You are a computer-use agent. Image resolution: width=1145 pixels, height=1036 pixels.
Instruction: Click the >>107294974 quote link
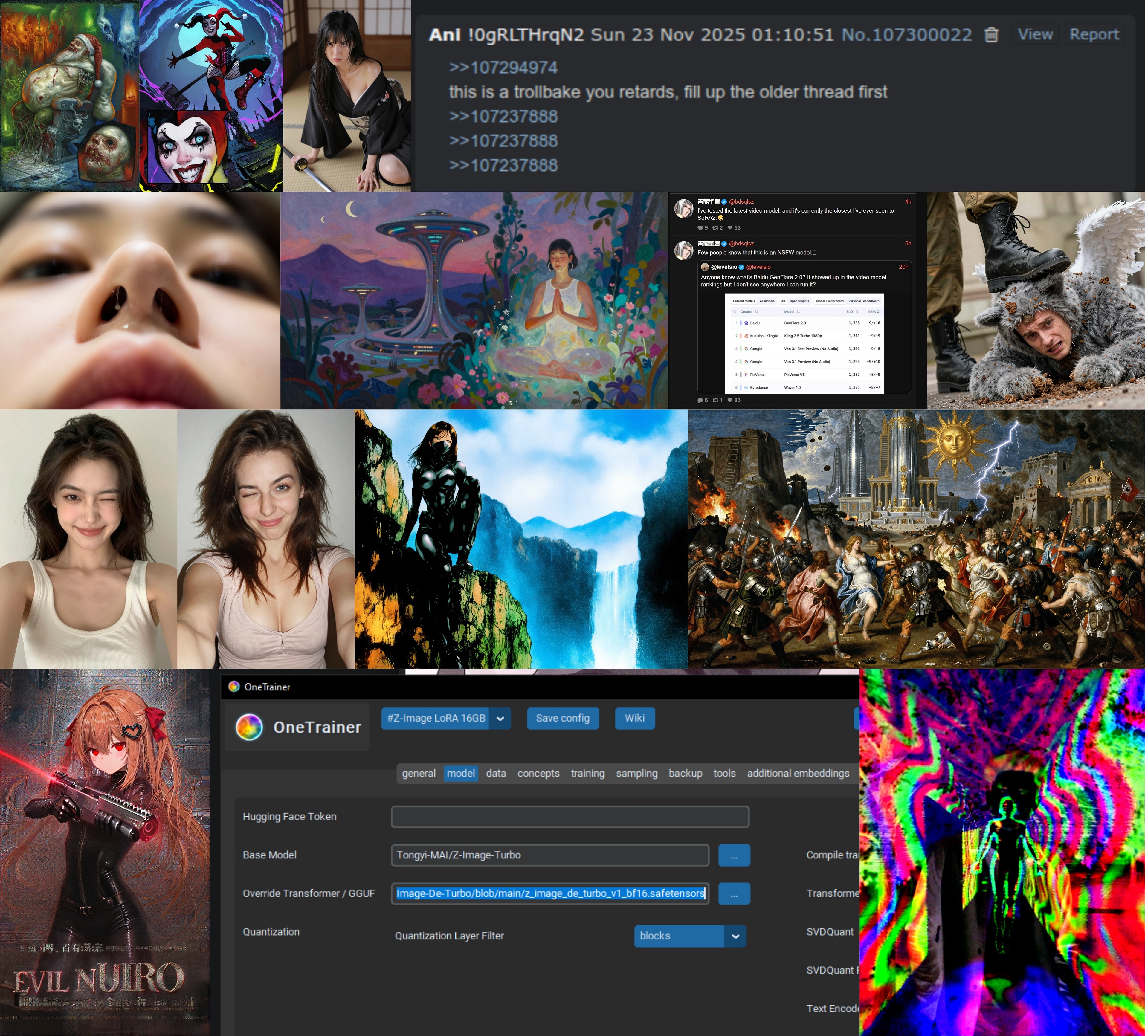point(503,68)
